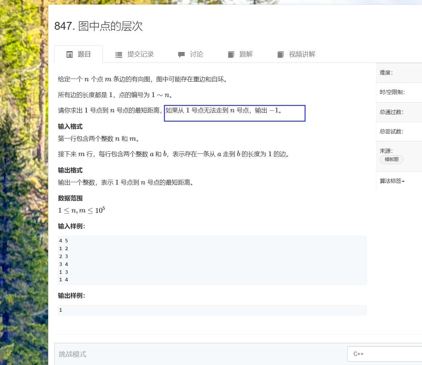Click the line 第一行包含两个整数 n 和 m
The width and height of the screenshot is (422, 365).
99,139
